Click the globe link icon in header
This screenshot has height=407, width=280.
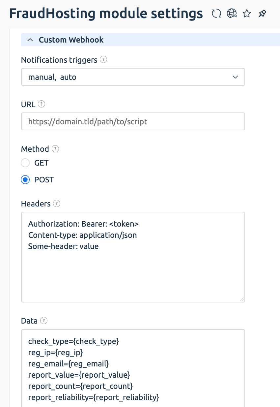pyautogui.click(x=232, y=14)
